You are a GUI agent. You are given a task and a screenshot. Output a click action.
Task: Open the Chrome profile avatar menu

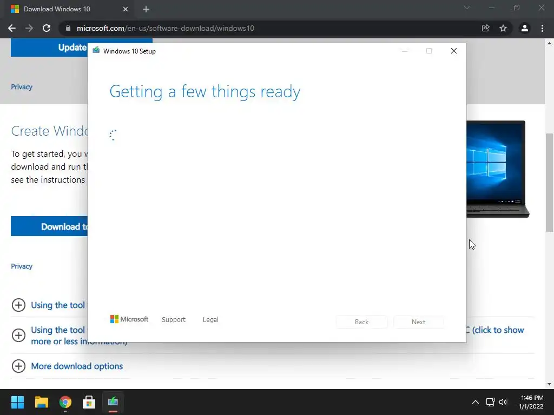525,28
